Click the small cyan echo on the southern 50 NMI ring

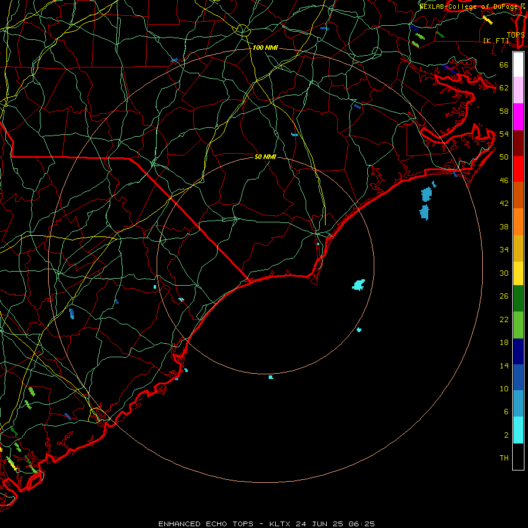[270, 377]
